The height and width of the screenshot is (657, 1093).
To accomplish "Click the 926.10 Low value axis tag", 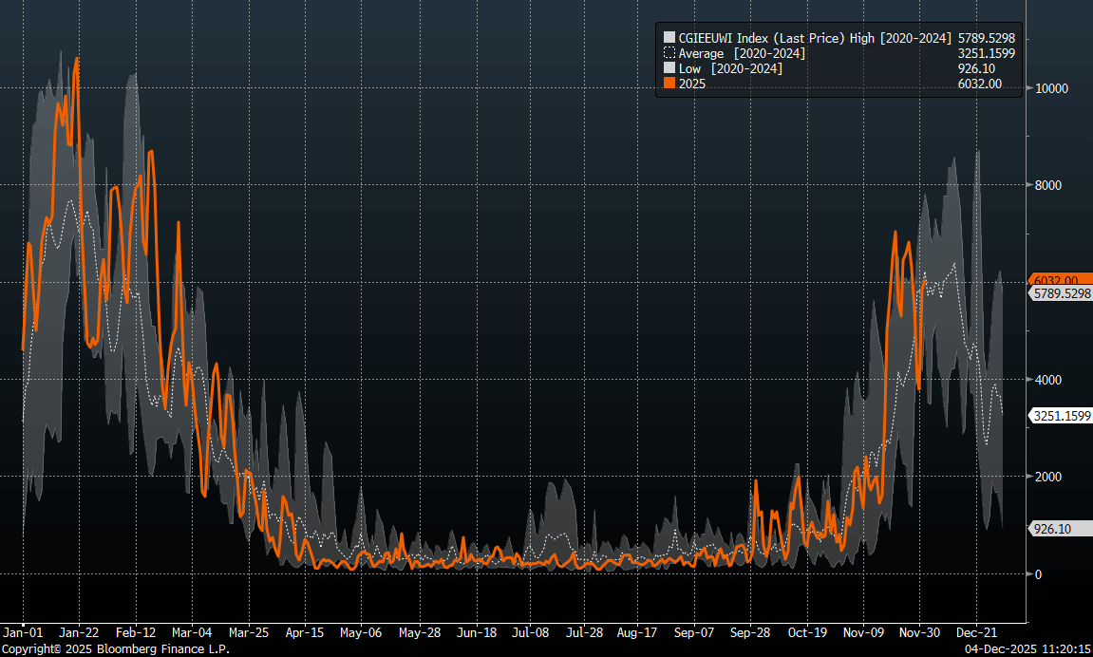I will 1051,529.
